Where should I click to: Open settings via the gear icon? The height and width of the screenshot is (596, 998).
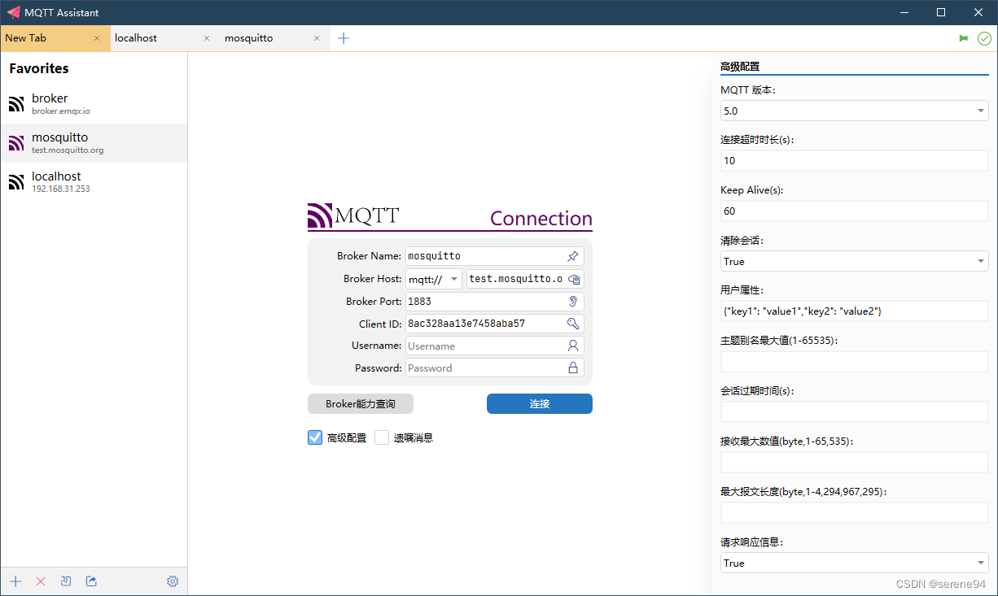coord(173,581)
